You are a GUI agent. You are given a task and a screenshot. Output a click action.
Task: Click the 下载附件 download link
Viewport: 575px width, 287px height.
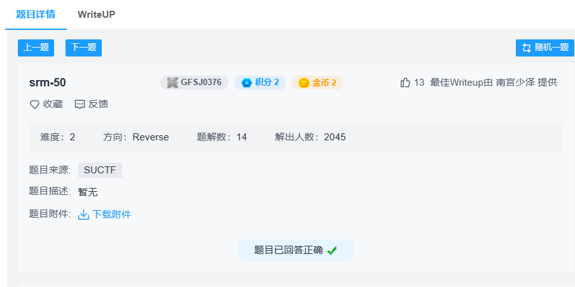point(111,215)
